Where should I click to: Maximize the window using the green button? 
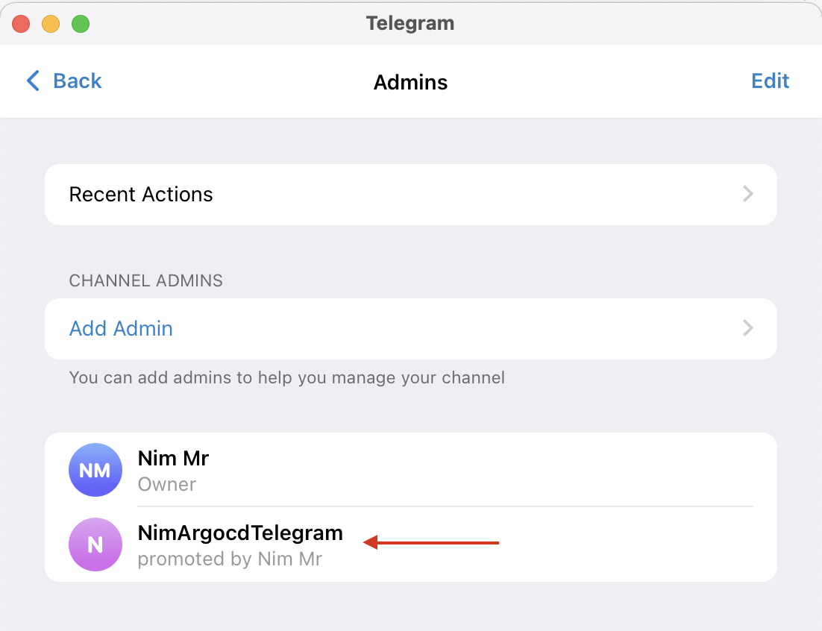(81, 24)
